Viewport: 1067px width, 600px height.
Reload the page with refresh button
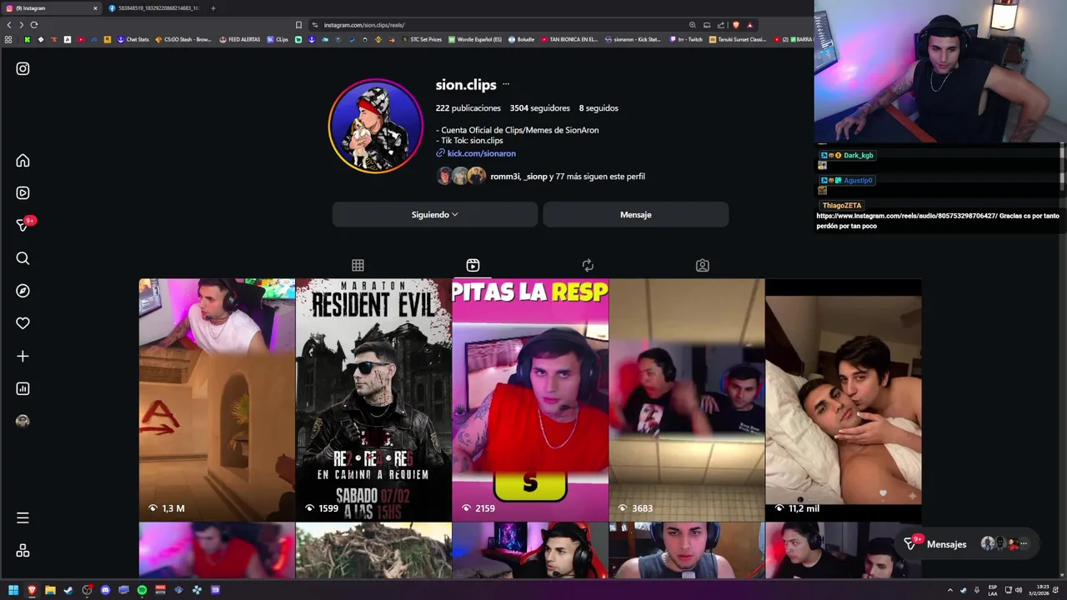tap(34, 25)
